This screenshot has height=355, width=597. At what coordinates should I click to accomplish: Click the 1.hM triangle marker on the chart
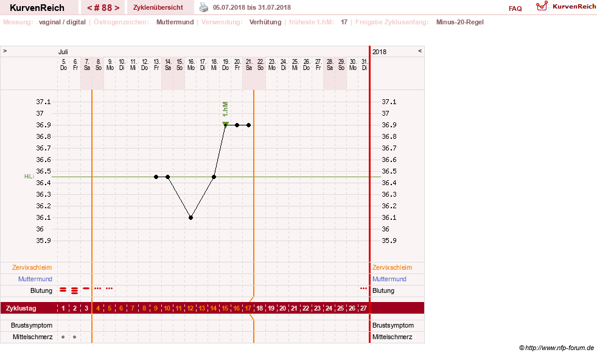[225, 124]
